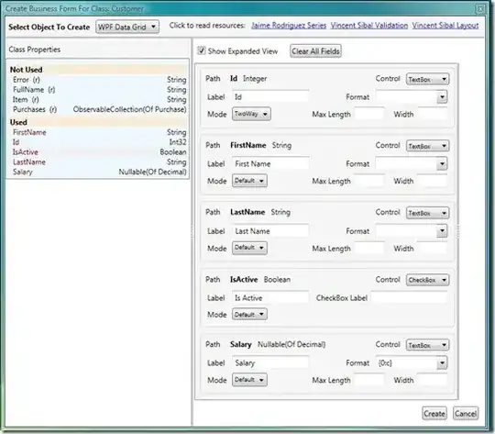Image resolution: width=495 pixels, height=434 pixels.
Task: Click the Create button
Action: (x=434, y=413)
